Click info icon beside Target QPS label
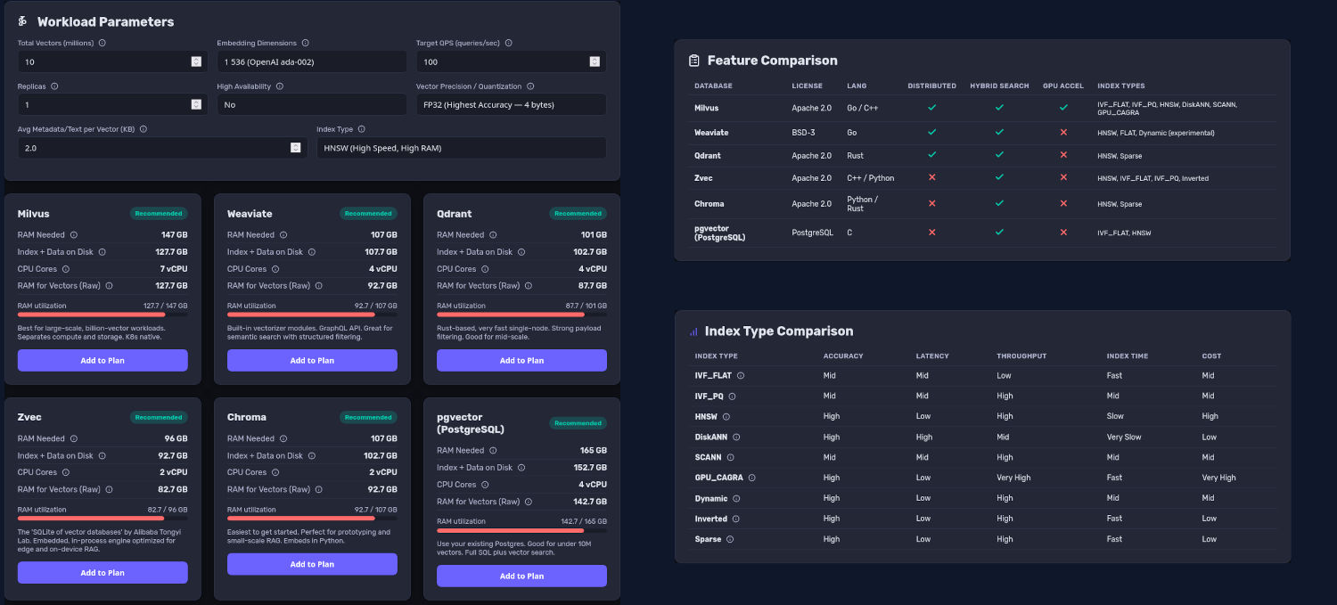 click(509, 43)
